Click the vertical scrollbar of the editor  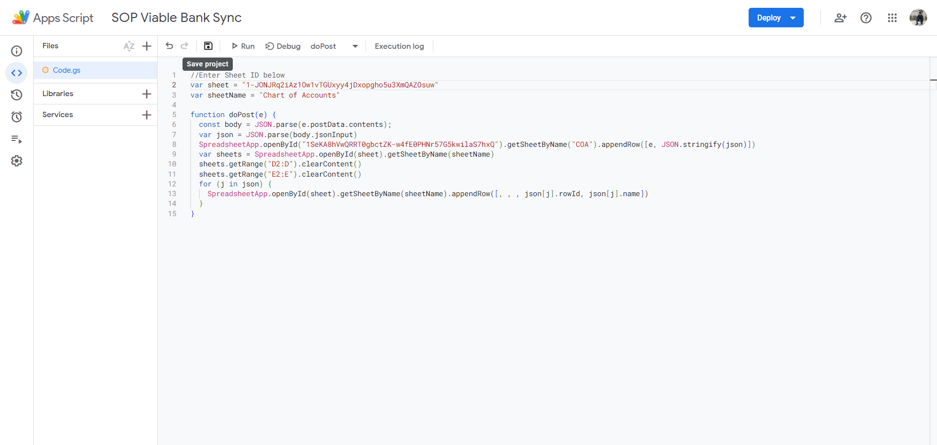pyautogui.click(x=933, y=251)
